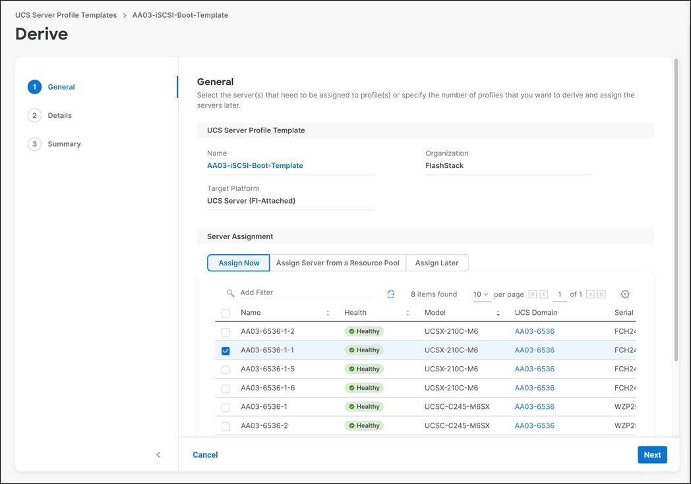The image size is (691, 484).
Task: Collapse the wizard panel with the back chevron
Action: [x=158, y=454]
